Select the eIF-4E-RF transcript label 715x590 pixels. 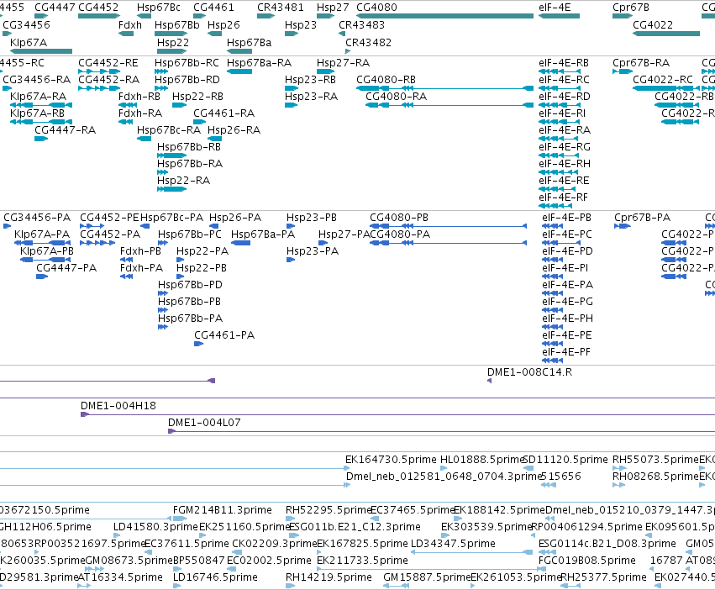(563, 198)
